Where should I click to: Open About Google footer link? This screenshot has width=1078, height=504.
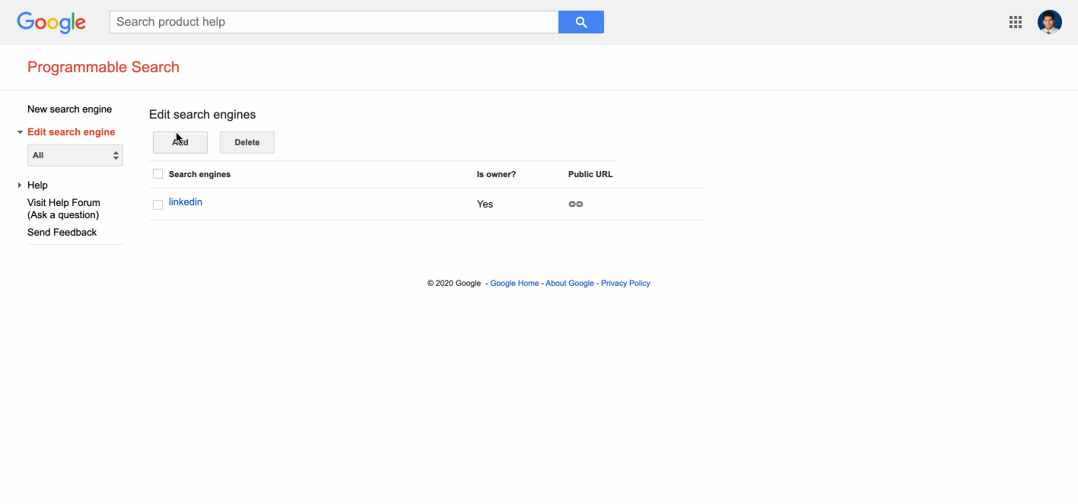pyautogui.click(x=570, y=284)
